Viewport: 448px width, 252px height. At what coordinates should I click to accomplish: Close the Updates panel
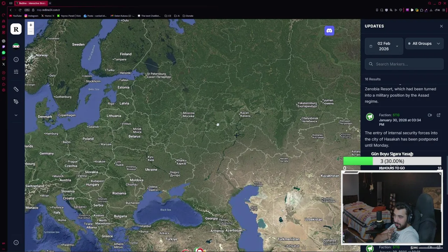[441, 26]
